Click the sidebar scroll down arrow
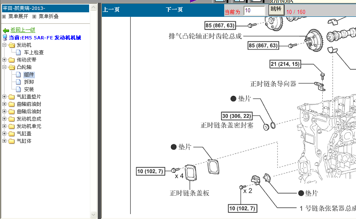 click(x=93, y=214)
